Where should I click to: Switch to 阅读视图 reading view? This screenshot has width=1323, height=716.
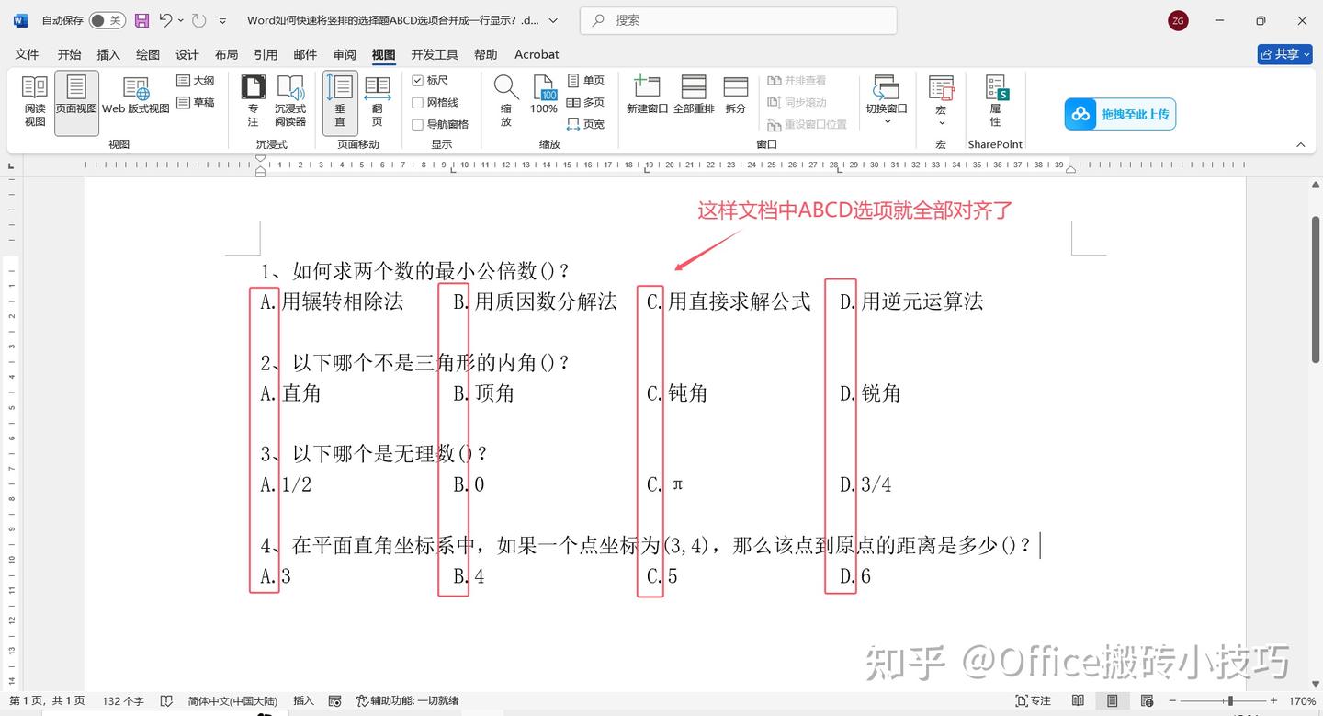click(x=34, y=99)
